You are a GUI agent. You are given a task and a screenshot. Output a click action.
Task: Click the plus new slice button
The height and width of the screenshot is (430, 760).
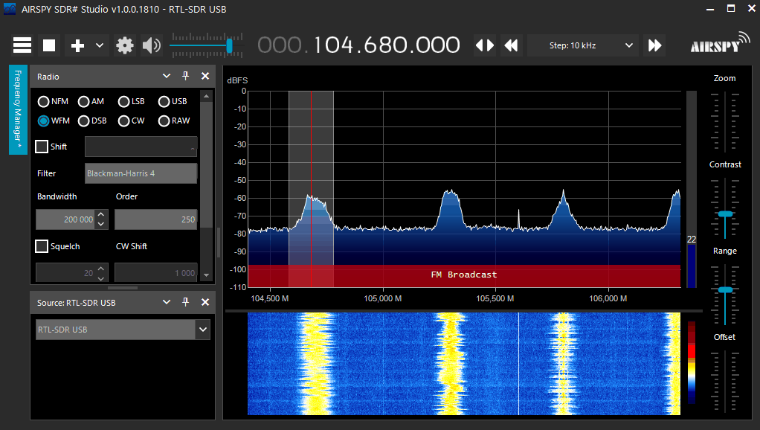pos(77,45)
